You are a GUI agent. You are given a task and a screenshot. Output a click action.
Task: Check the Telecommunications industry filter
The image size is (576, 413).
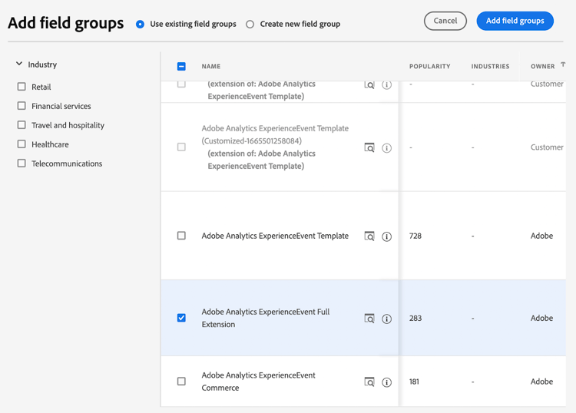(22, 164)
